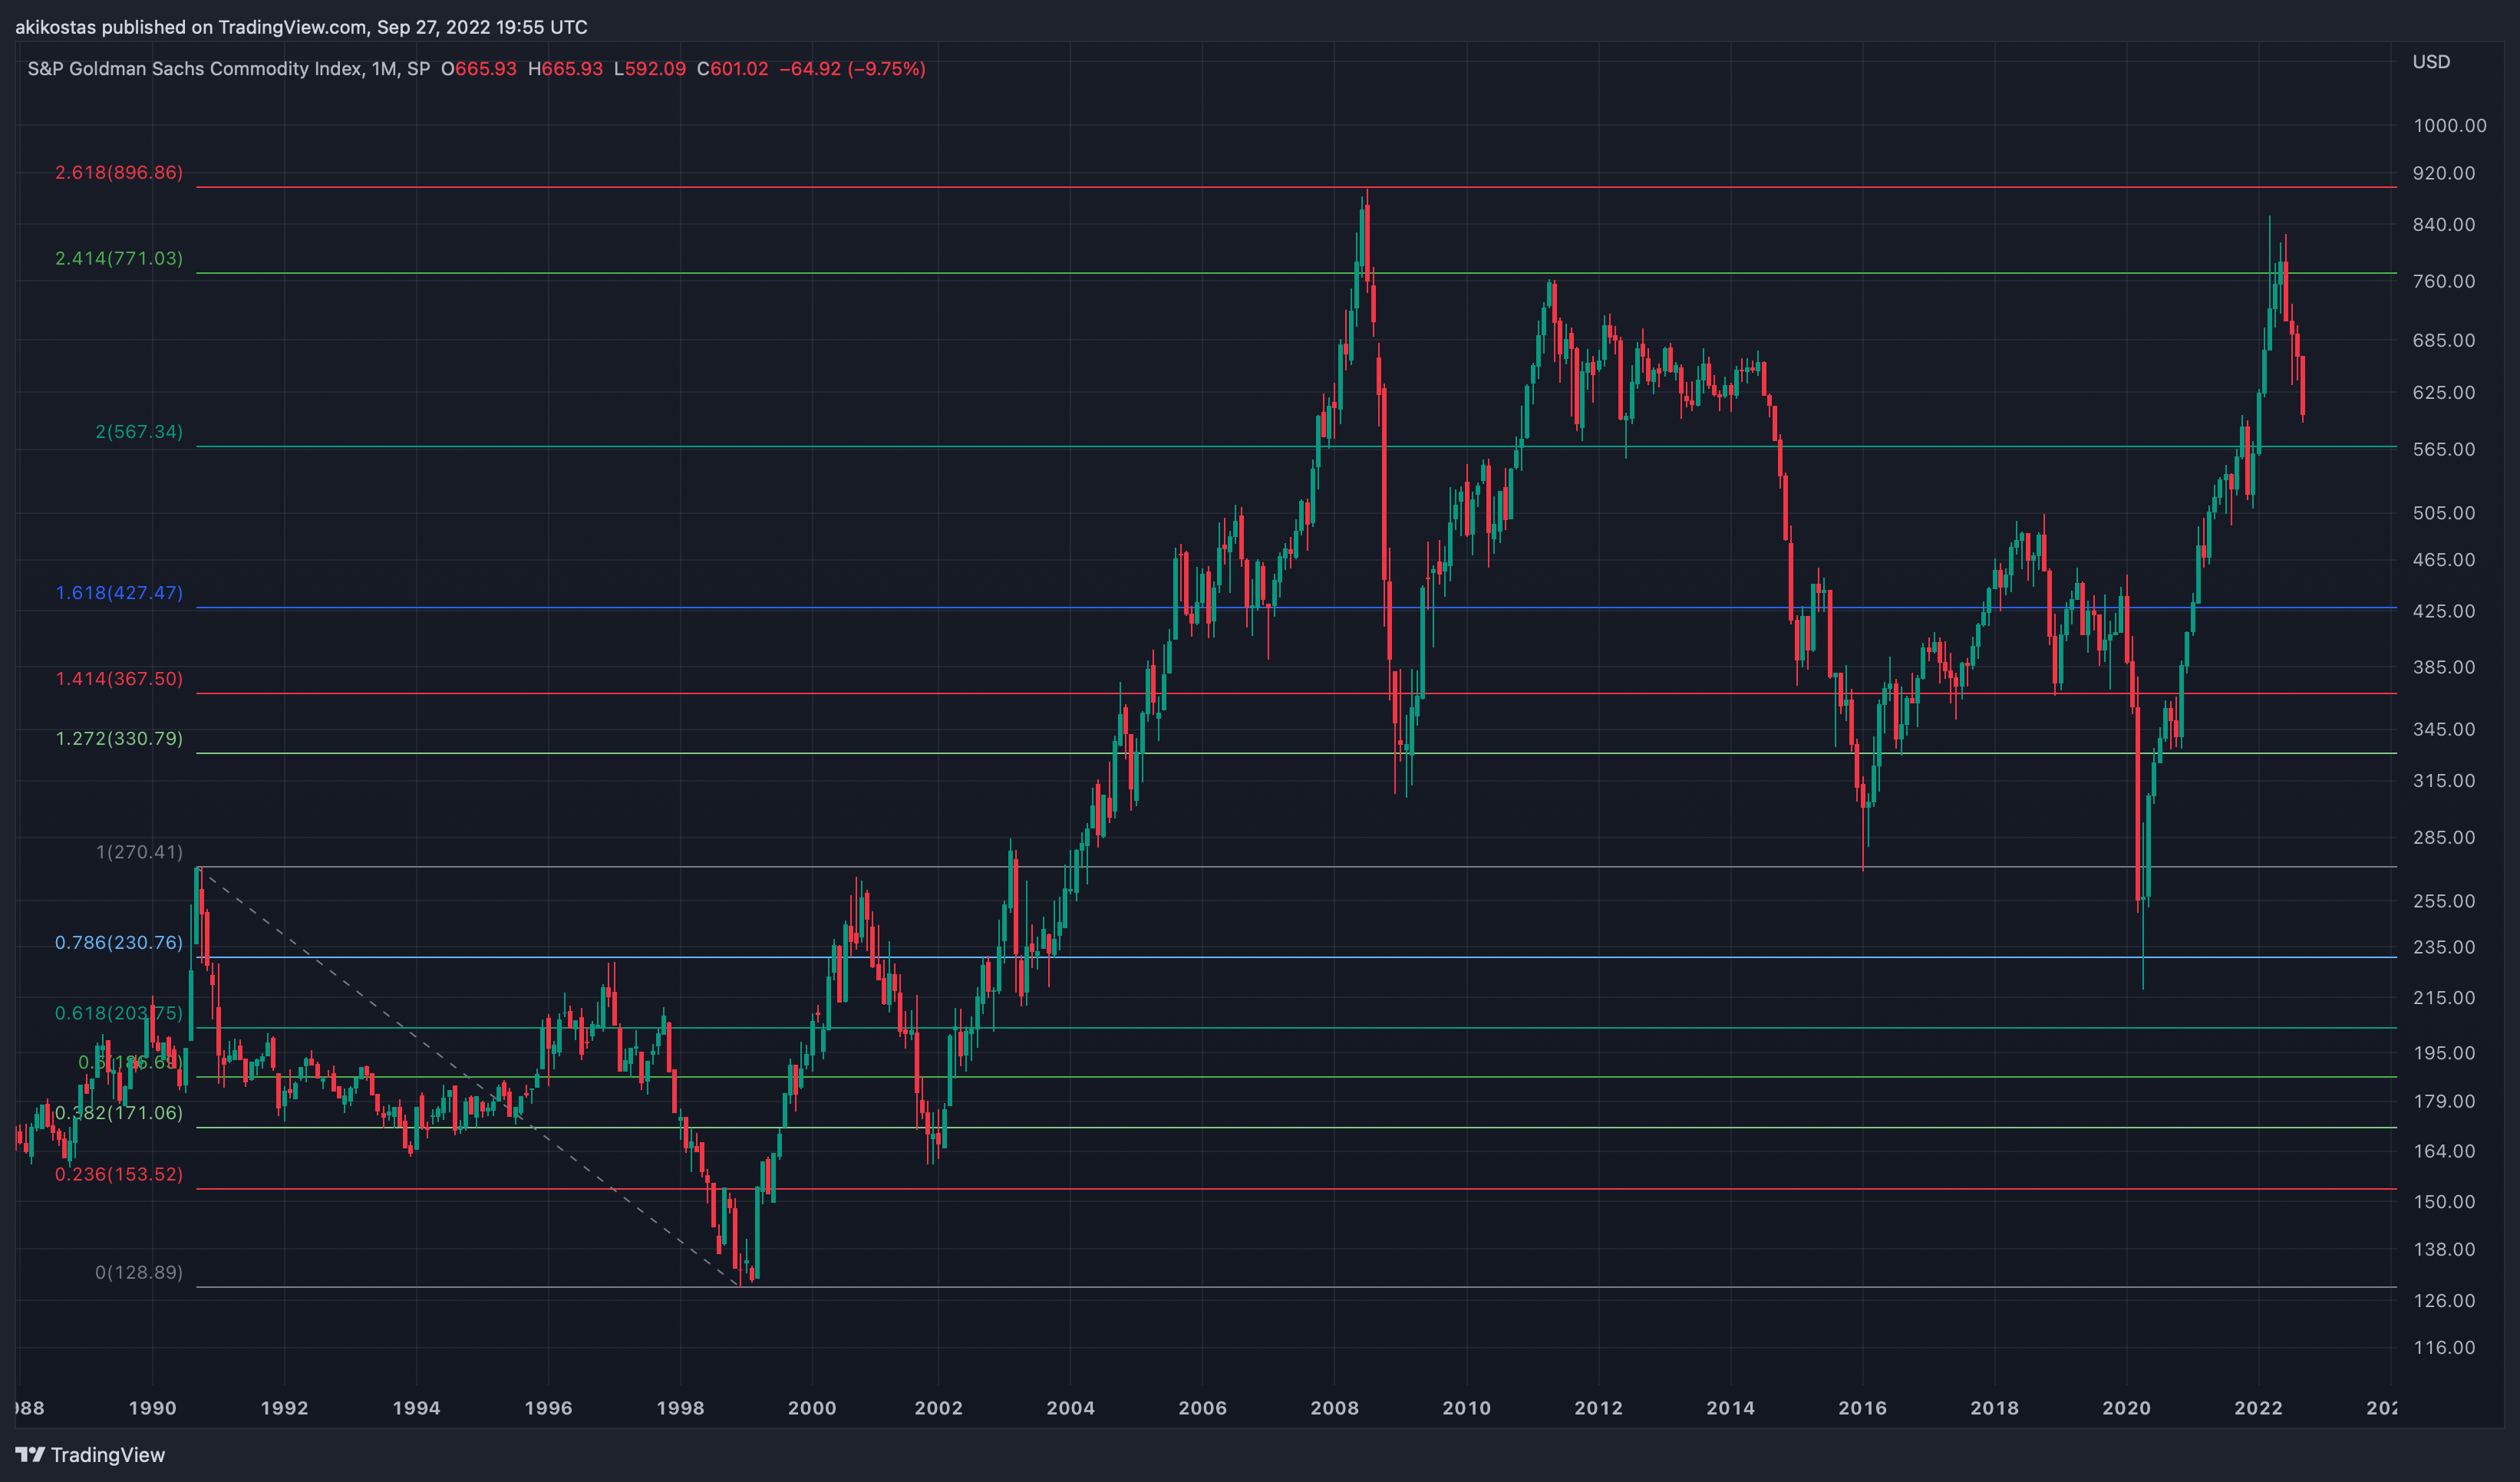The width and height of the screenshot is (2520, 1482).
Task: Click the 2022 label on time axis
Action: click(2259, 1408)
